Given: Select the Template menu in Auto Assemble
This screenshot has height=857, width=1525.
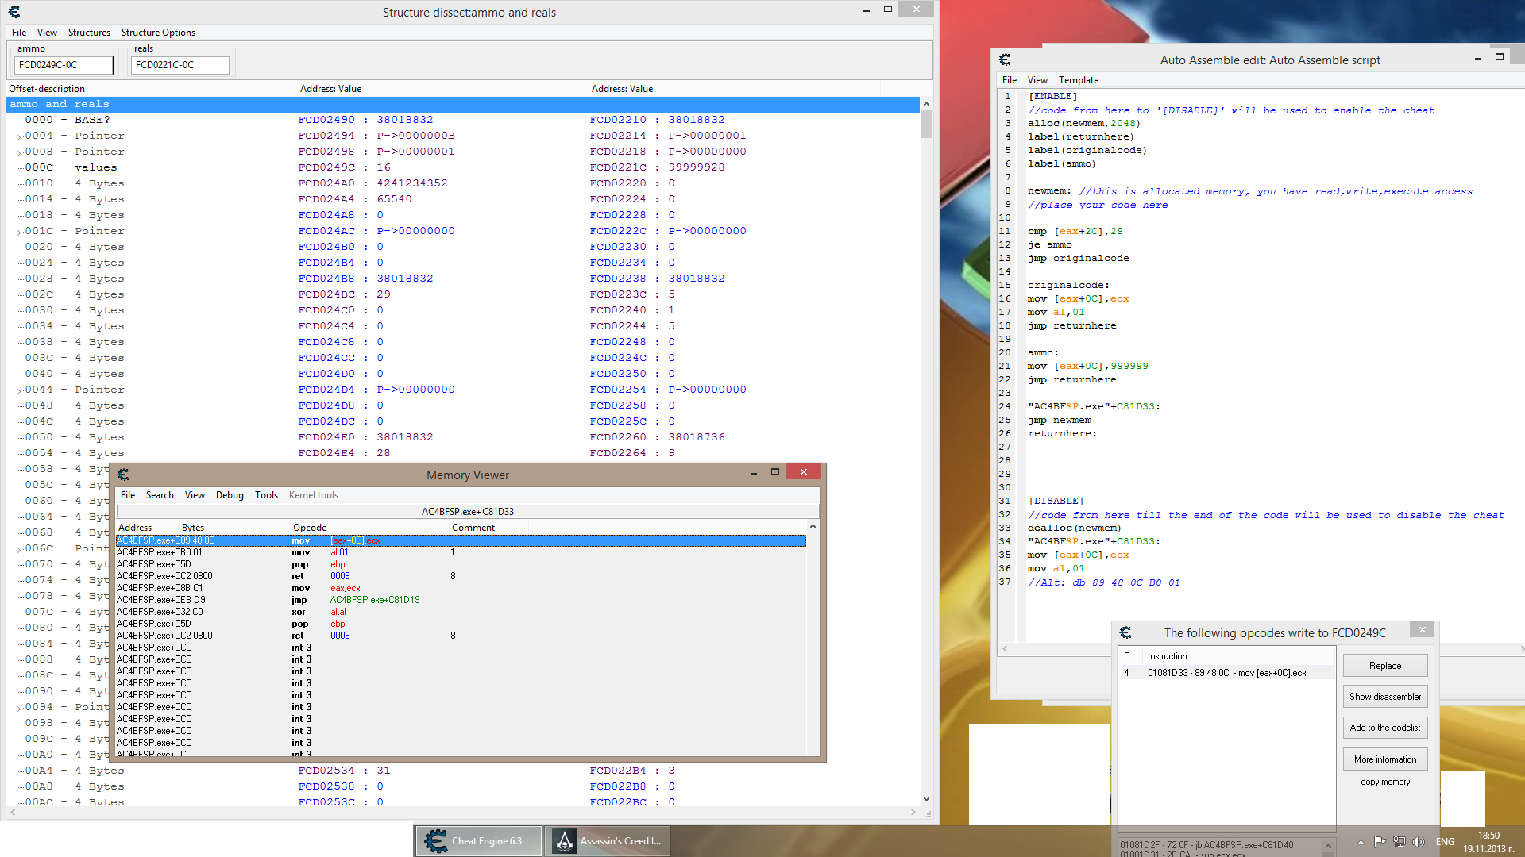Looking at the screenshot, I should coord(1077,79).
